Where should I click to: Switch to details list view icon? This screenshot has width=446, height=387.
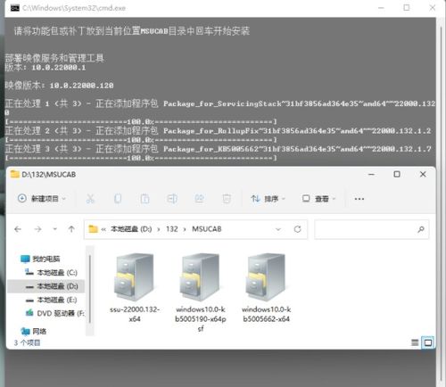[415, 342]
